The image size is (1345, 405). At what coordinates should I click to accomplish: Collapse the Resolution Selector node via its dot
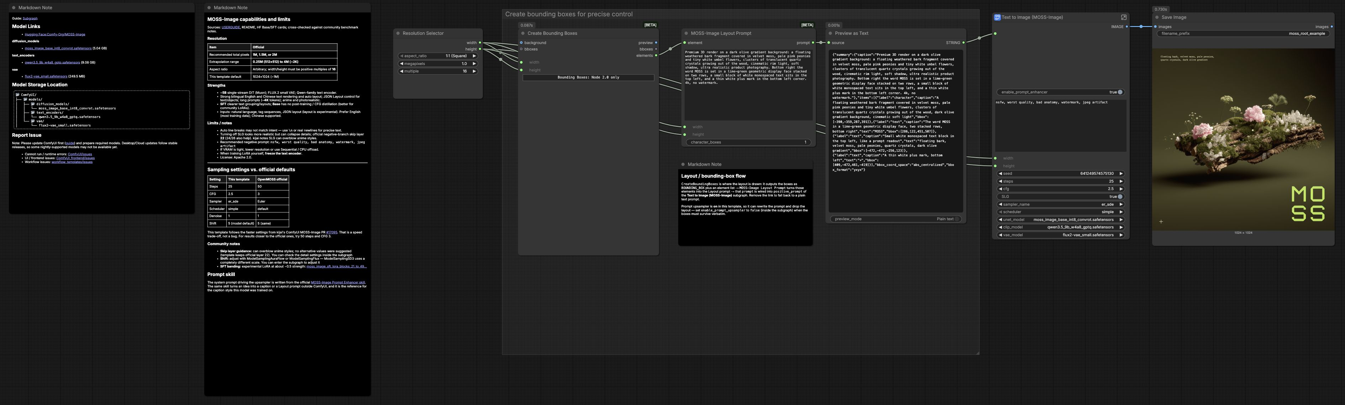398,33
